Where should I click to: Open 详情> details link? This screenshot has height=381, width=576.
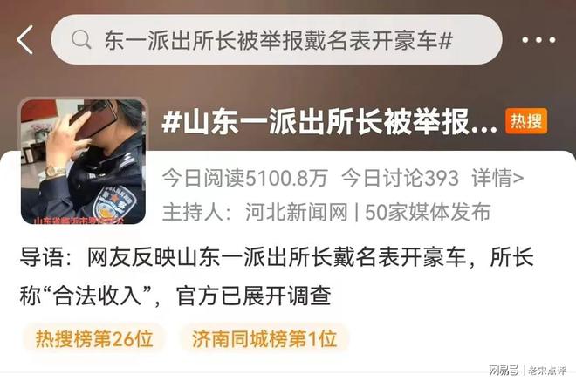point(497,178)
